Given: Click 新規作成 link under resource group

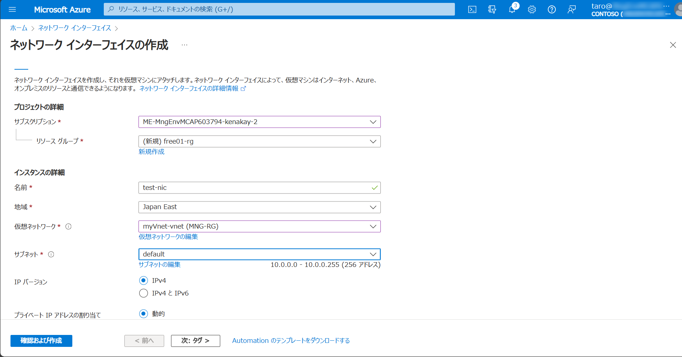Looking at the screenshot, I should pyautogui.click(x=152, y=152).
